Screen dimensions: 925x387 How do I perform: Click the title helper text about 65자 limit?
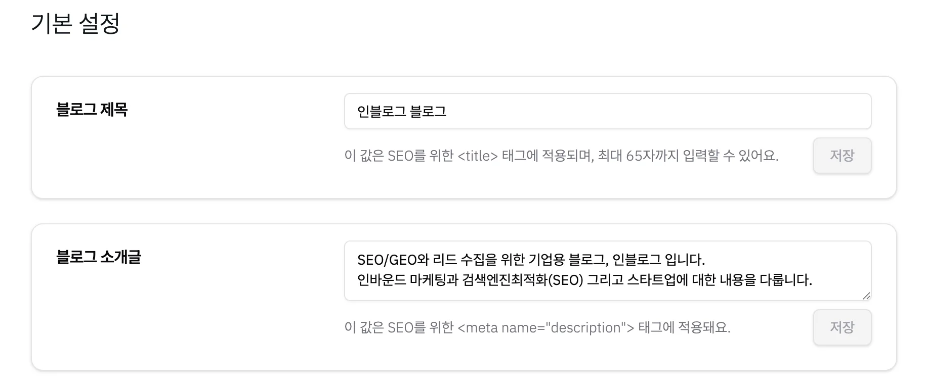[x=561, y=156]
